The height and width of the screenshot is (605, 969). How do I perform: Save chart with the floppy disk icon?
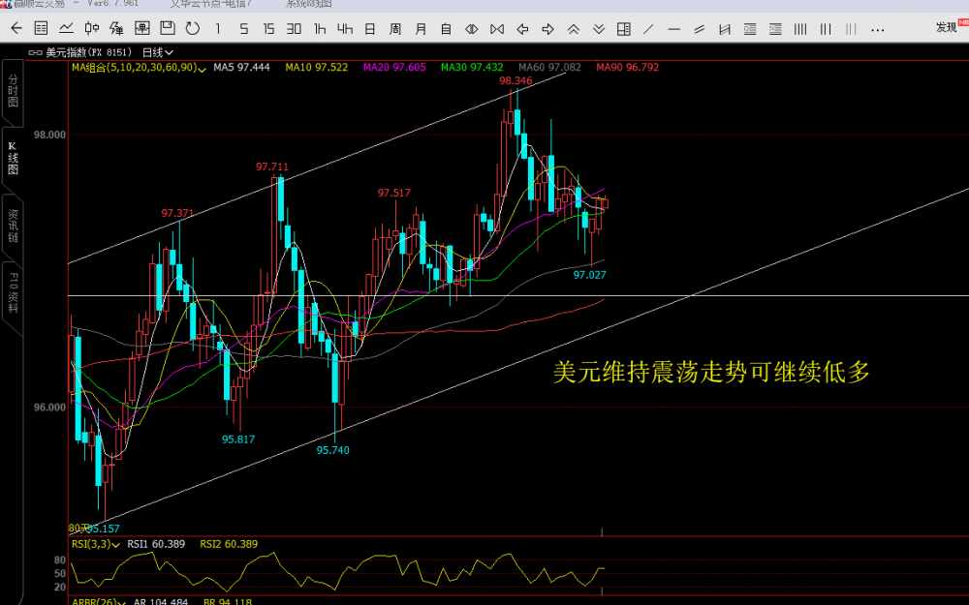[x=168, y=28]
